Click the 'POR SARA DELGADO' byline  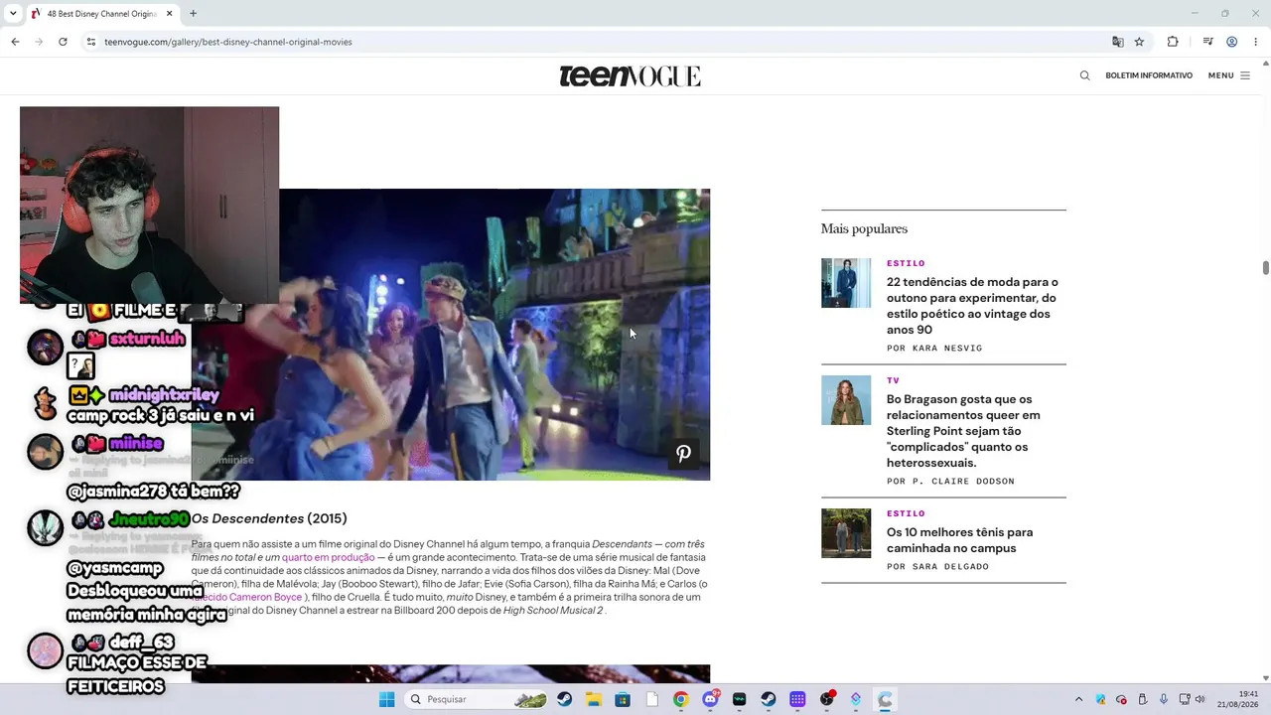937,567
